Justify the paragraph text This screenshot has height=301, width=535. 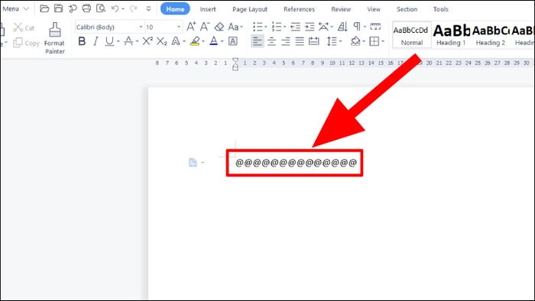300,41
